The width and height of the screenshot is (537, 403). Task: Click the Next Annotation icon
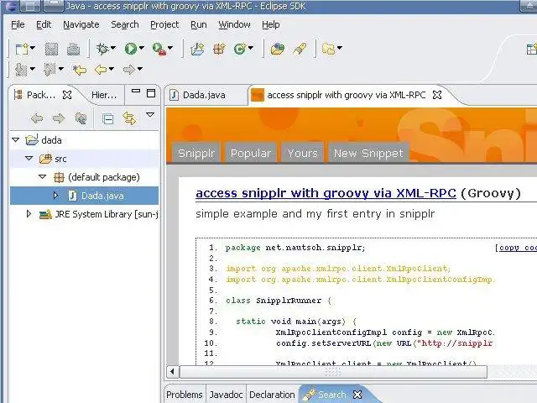coord(21,70)
